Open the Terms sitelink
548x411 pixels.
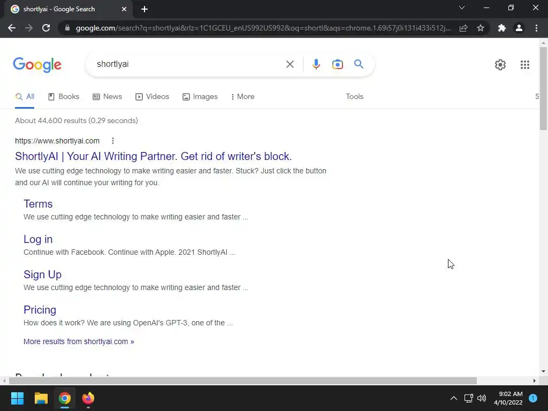click(38, 204)
